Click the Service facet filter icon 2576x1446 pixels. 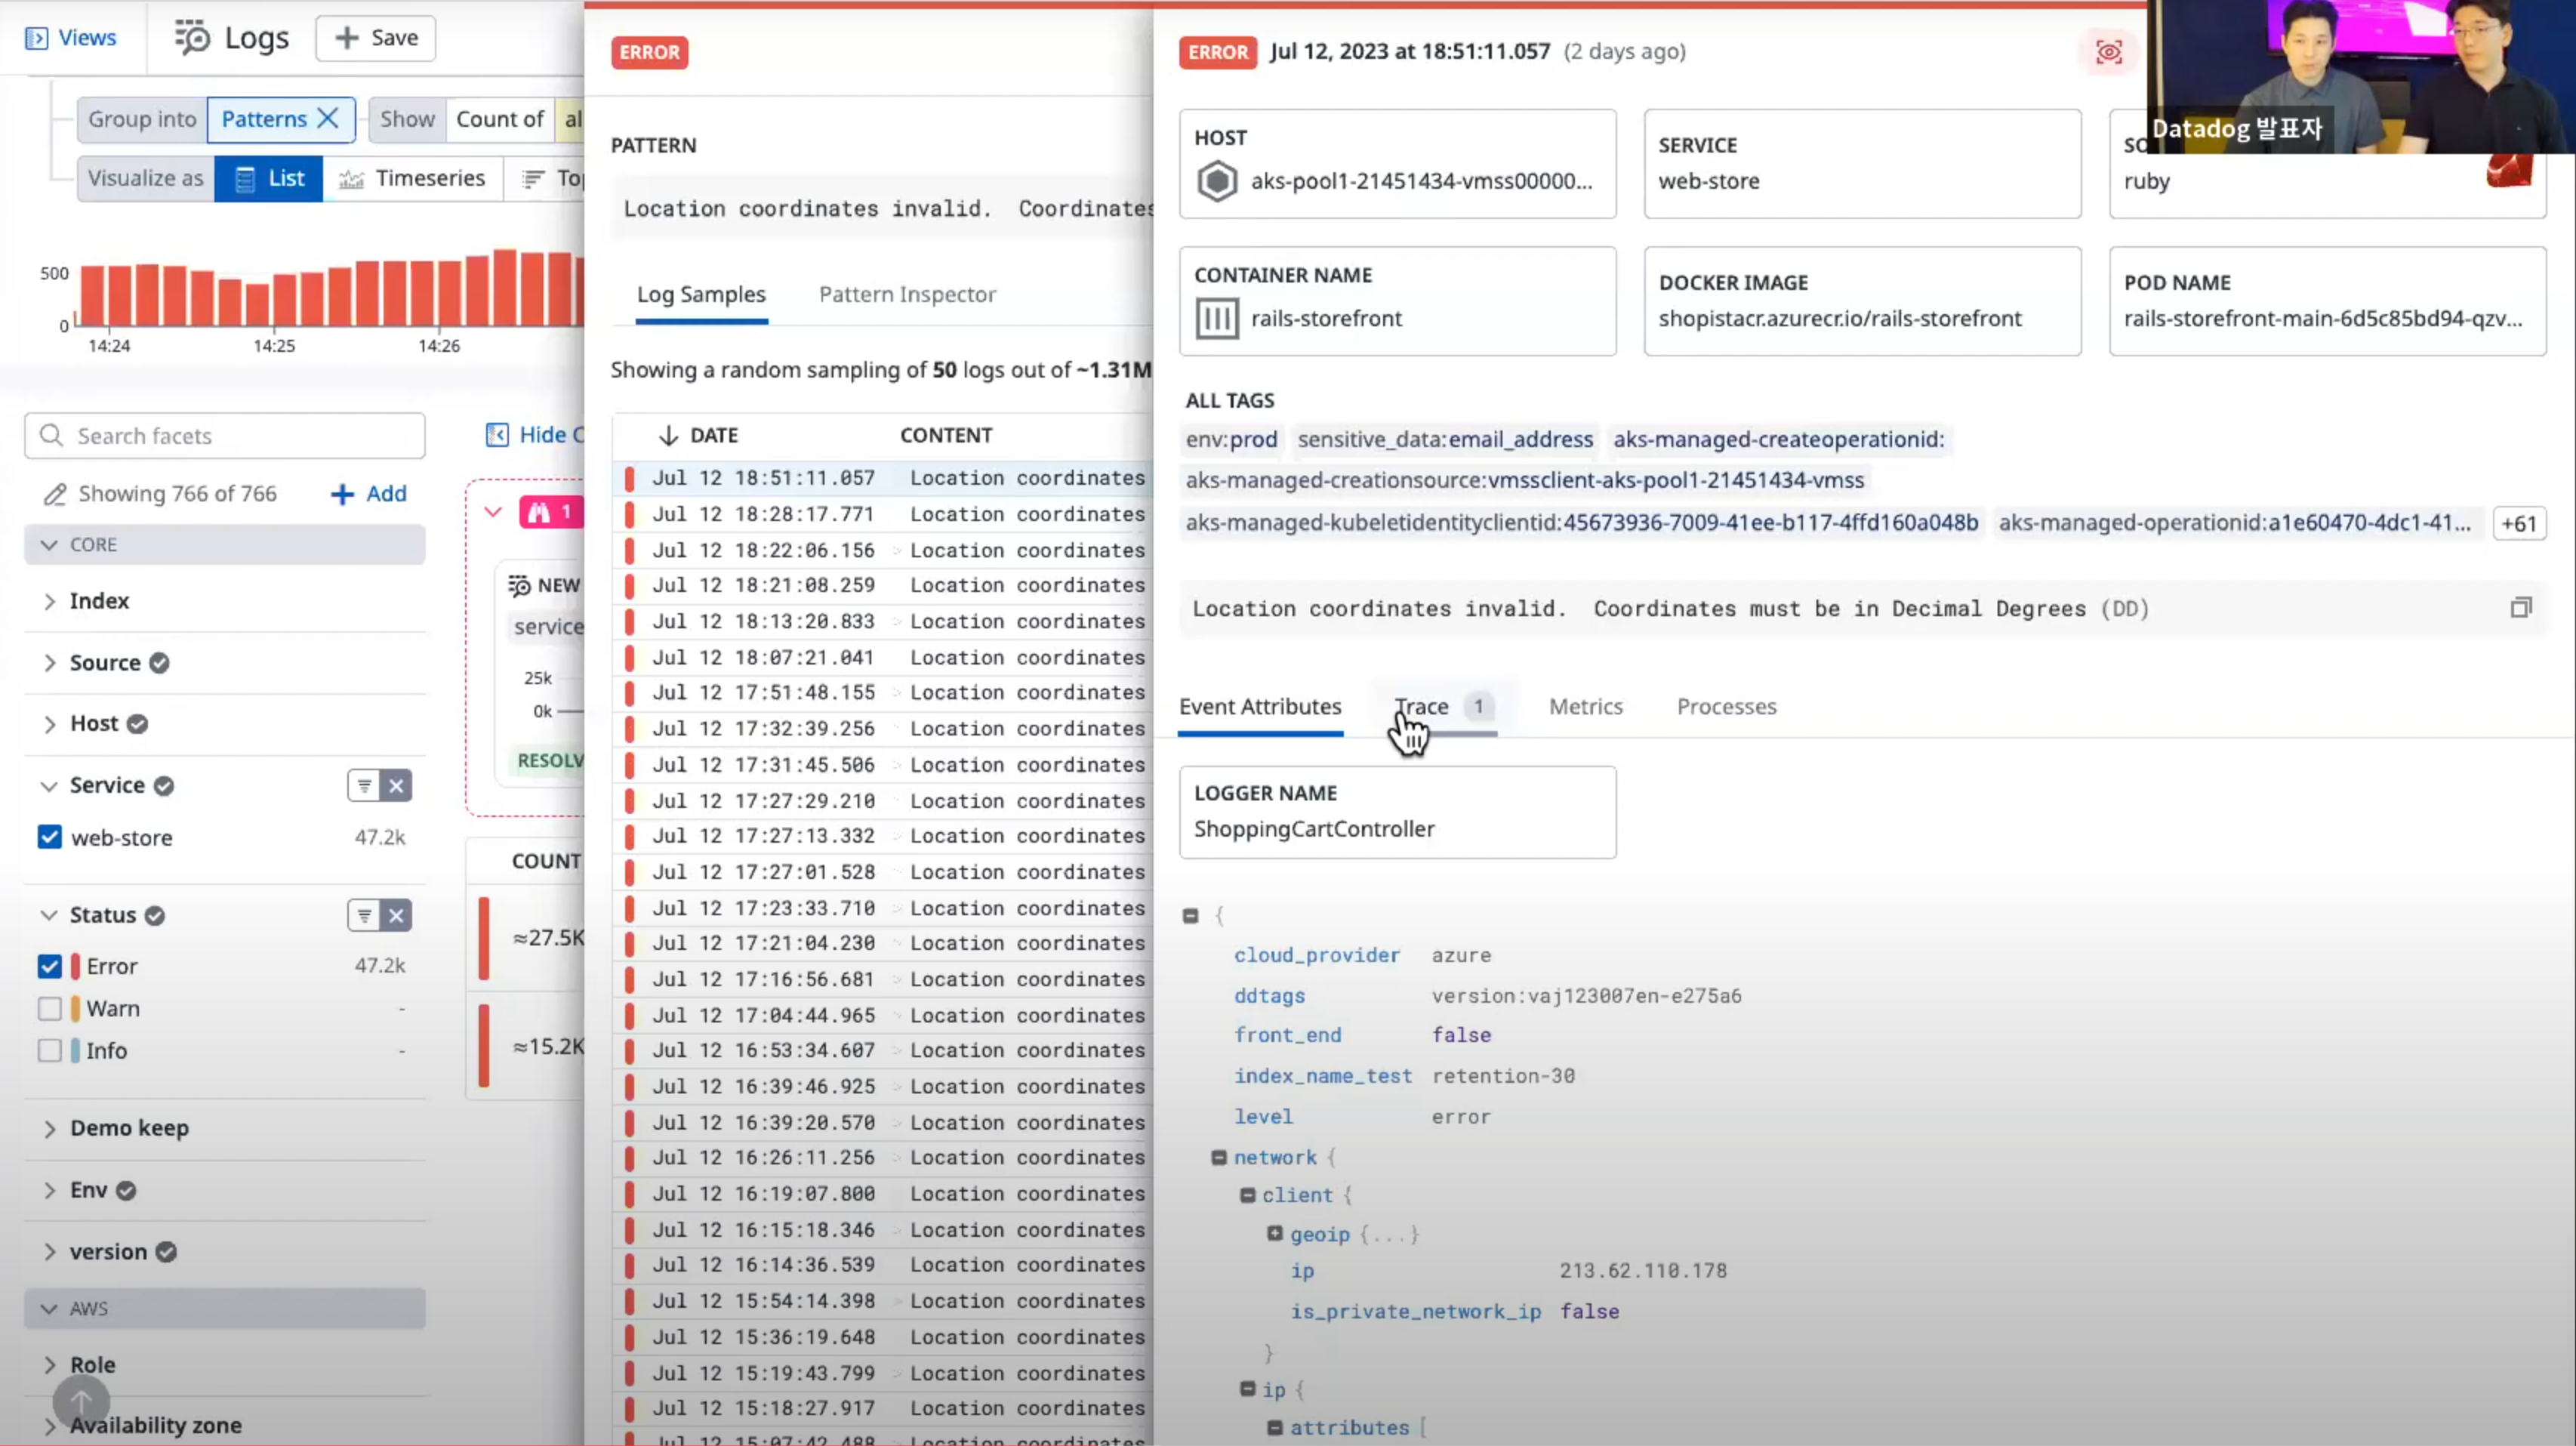pos(364,786)
